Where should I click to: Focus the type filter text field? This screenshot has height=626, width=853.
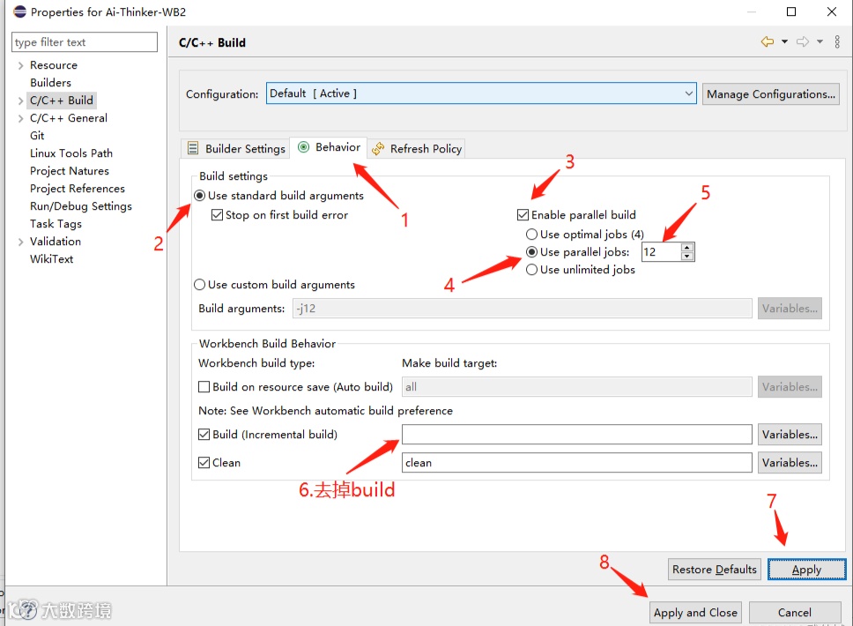85,42
